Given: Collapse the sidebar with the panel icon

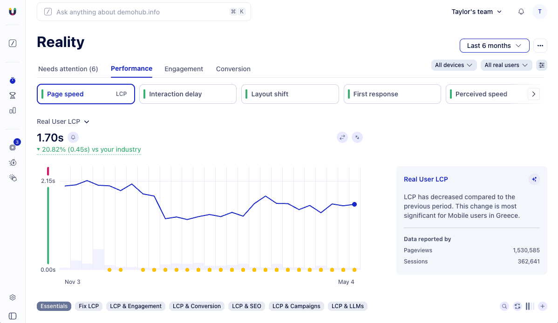Looking at the screenshot, I should coord(13,316).
